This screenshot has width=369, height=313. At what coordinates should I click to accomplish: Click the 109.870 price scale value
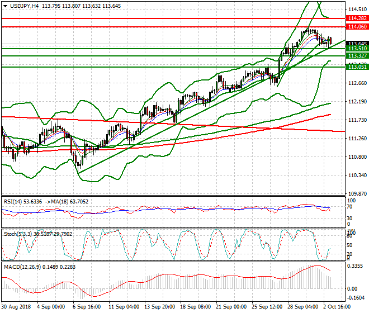click(x=357, y=194)
